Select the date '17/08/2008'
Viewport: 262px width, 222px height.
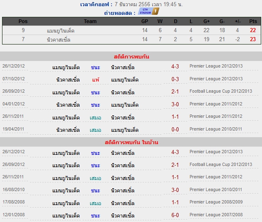point(14,202)
